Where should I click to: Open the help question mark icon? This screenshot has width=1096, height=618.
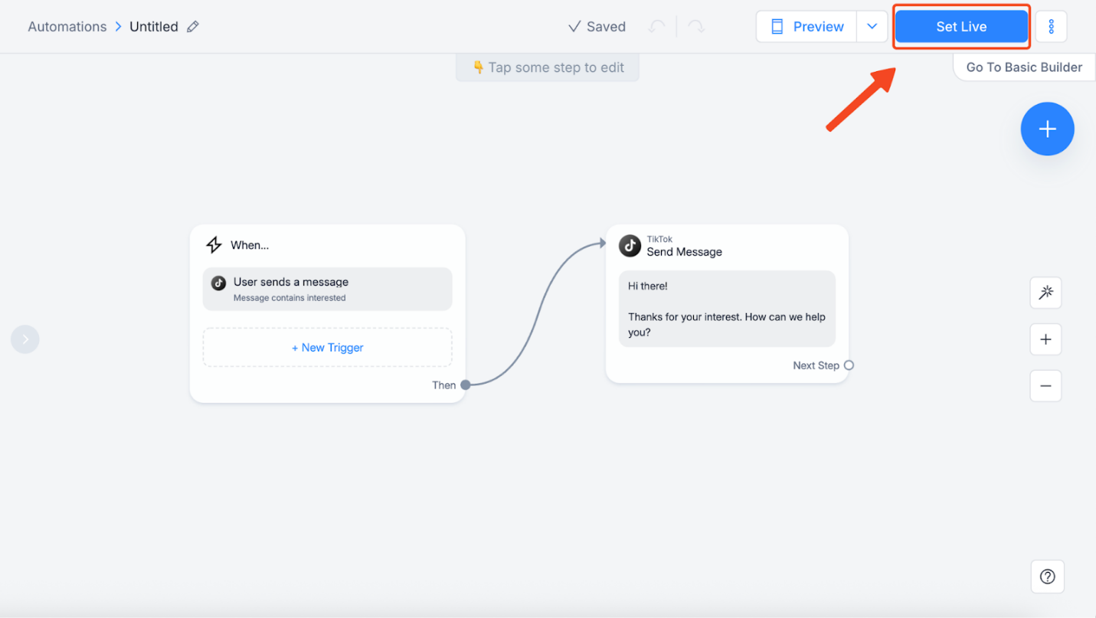(x=1047, y=576)
